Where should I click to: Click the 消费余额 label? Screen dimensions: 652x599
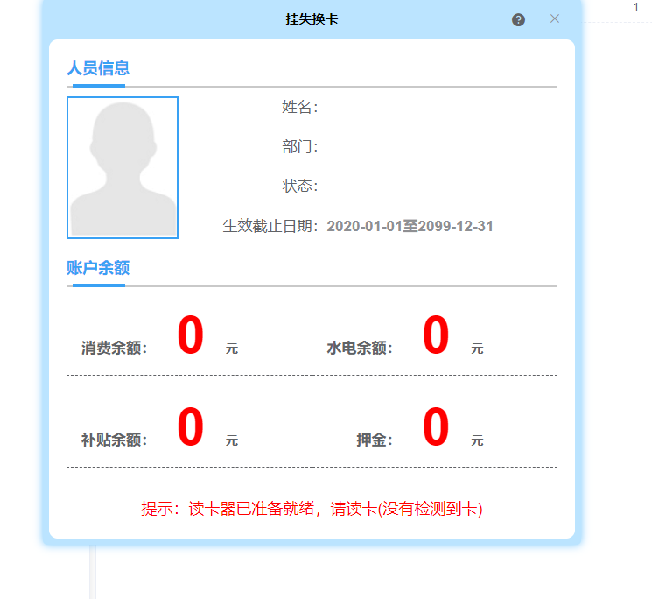pos(115,348)
